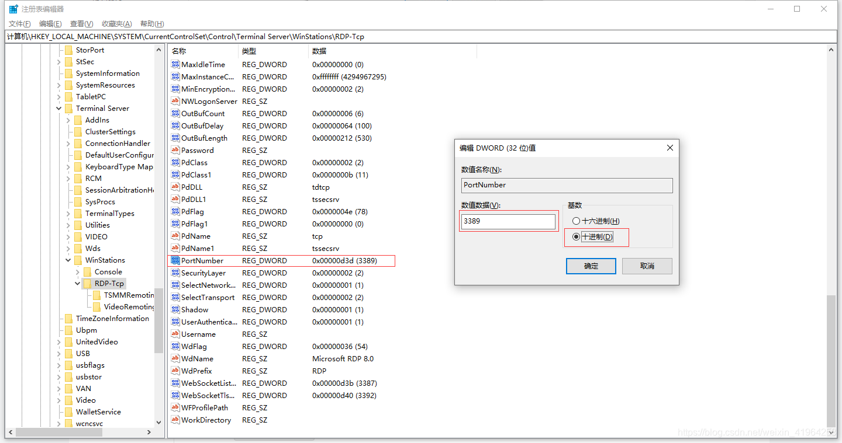Viewport: 842px width, 443px height.
Task: Click the 确定 button in the dialog
Action: [591, 266]
